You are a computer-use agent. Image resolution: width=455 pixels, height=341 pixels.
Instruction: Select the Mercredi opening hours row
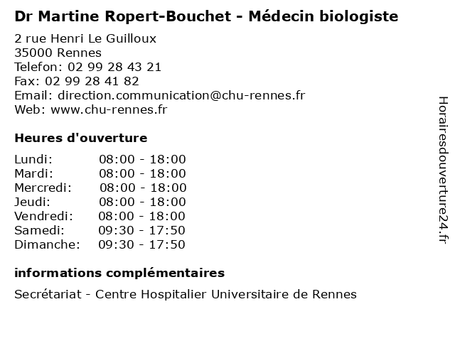pyautogui.click(x=100, y=188)
